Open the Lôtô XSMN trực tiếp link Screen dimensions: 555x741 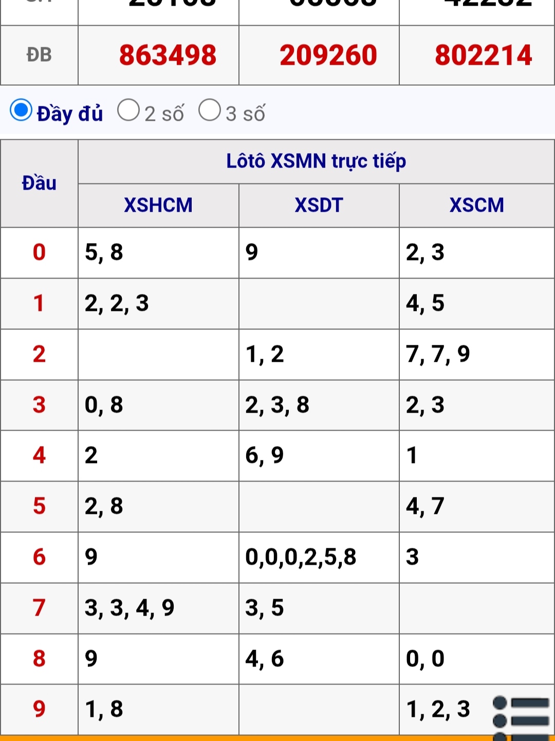click(x=316, y=161)
